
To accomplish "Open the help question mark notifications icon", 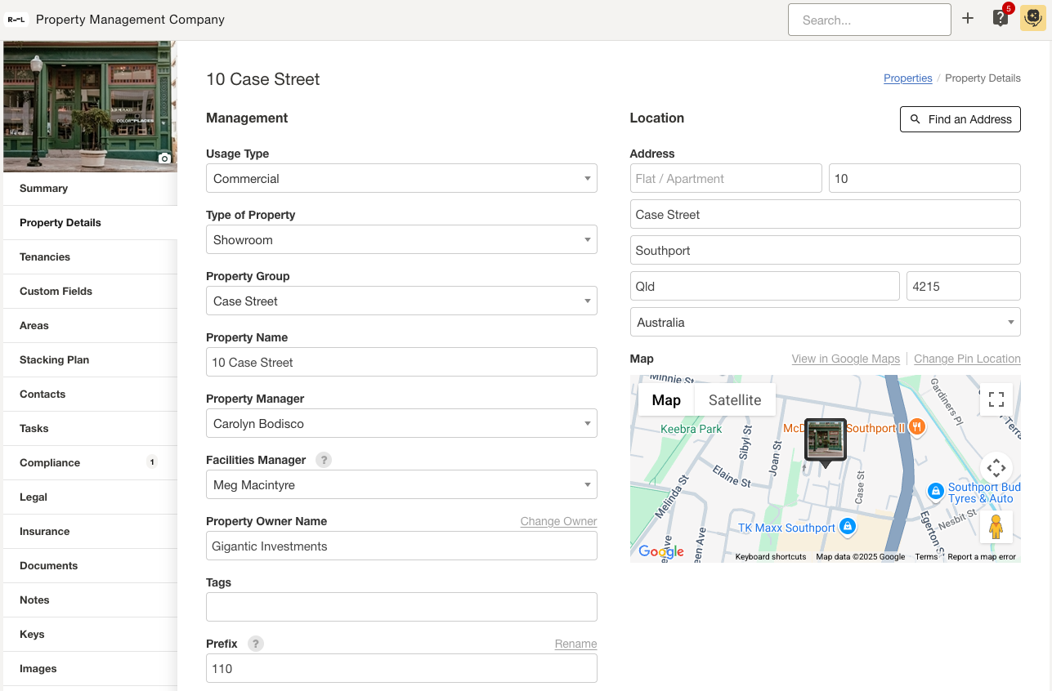I will tap(1001, 19).
